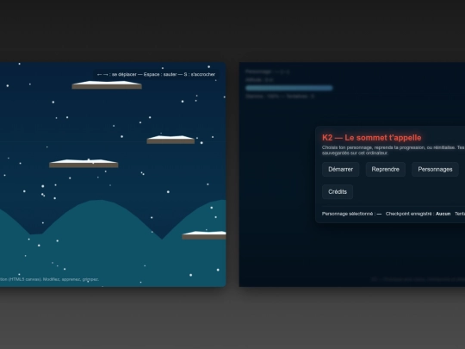465x349 pixels.
Task: Click the footer text ending 'Modifiez, apprenez, grimpez.'
Action: [x=49, y=279]
